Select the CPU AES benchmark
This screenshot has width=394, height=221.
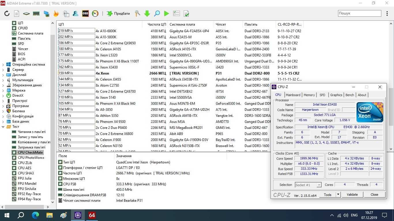[25, 168]
